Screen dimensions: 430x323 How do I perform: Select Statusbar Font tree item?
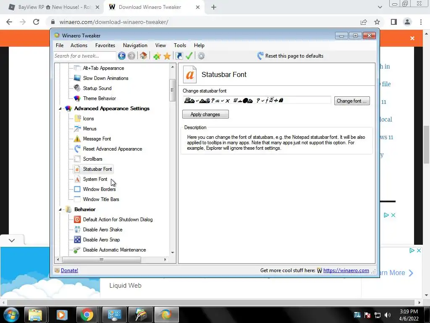point(97,169)
